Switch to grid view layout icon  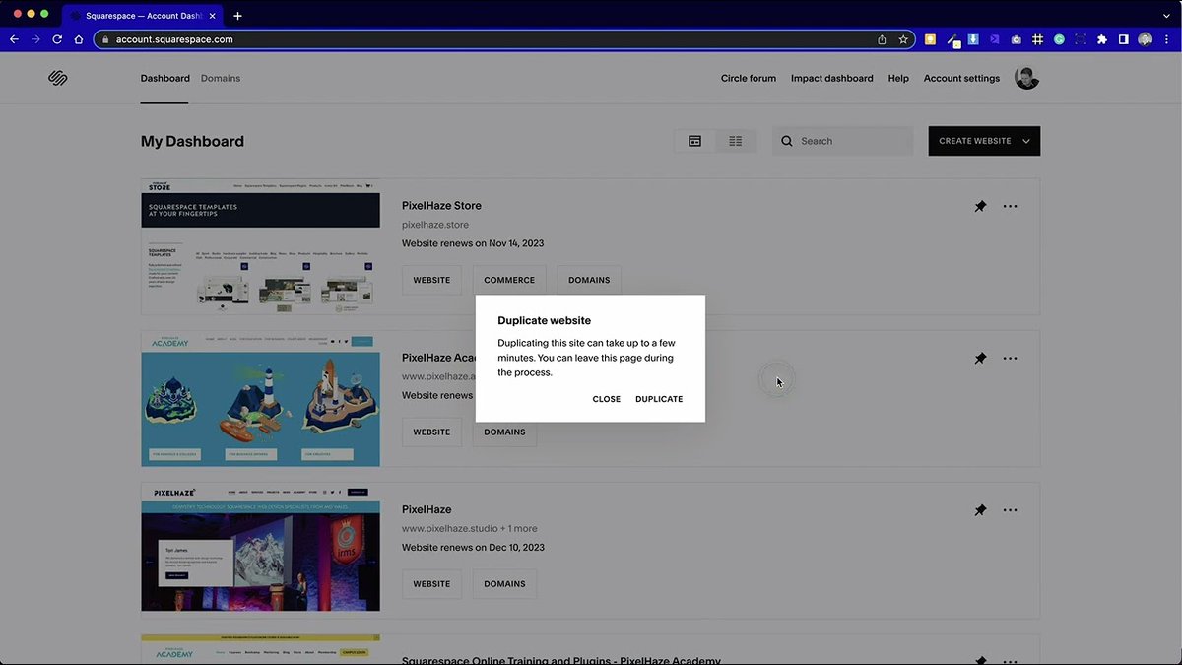(x=694, y=141)
